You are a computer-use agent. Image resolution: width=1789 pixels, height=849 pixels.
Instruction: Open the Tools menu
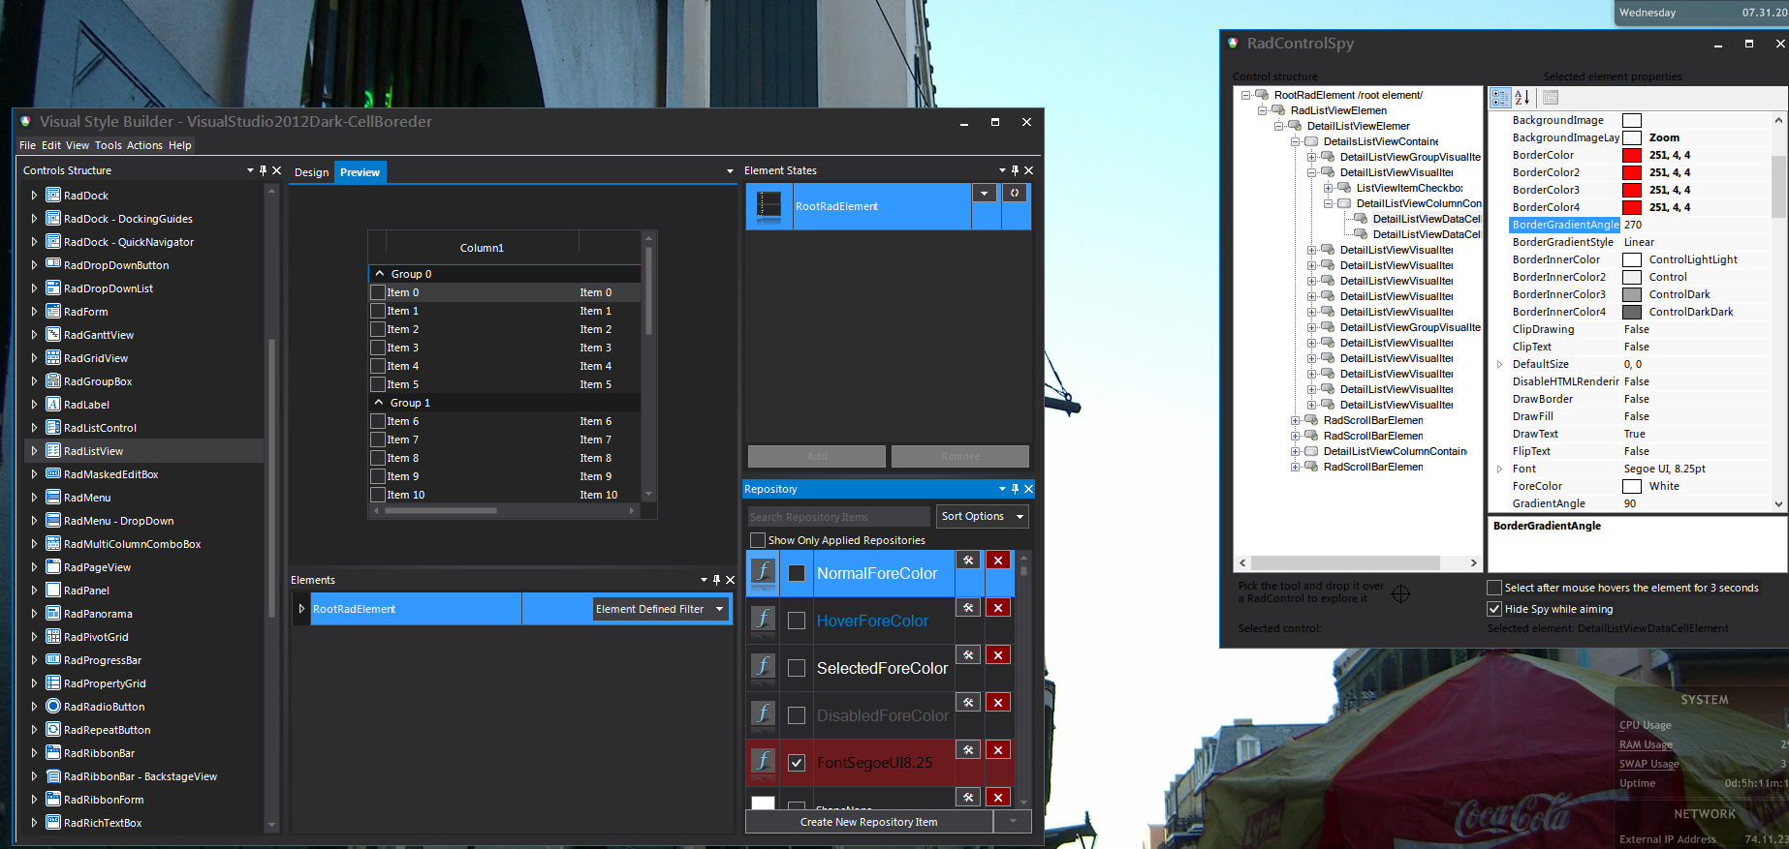pos(109,145)
